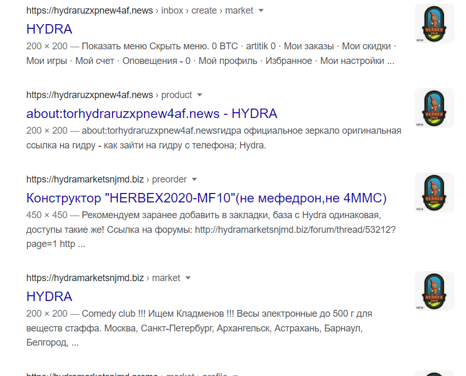Expand the dropdown beside the preorder breadcrumb
Image resolution: width=466 pixels, height=376 pixels.
(194, 179)
